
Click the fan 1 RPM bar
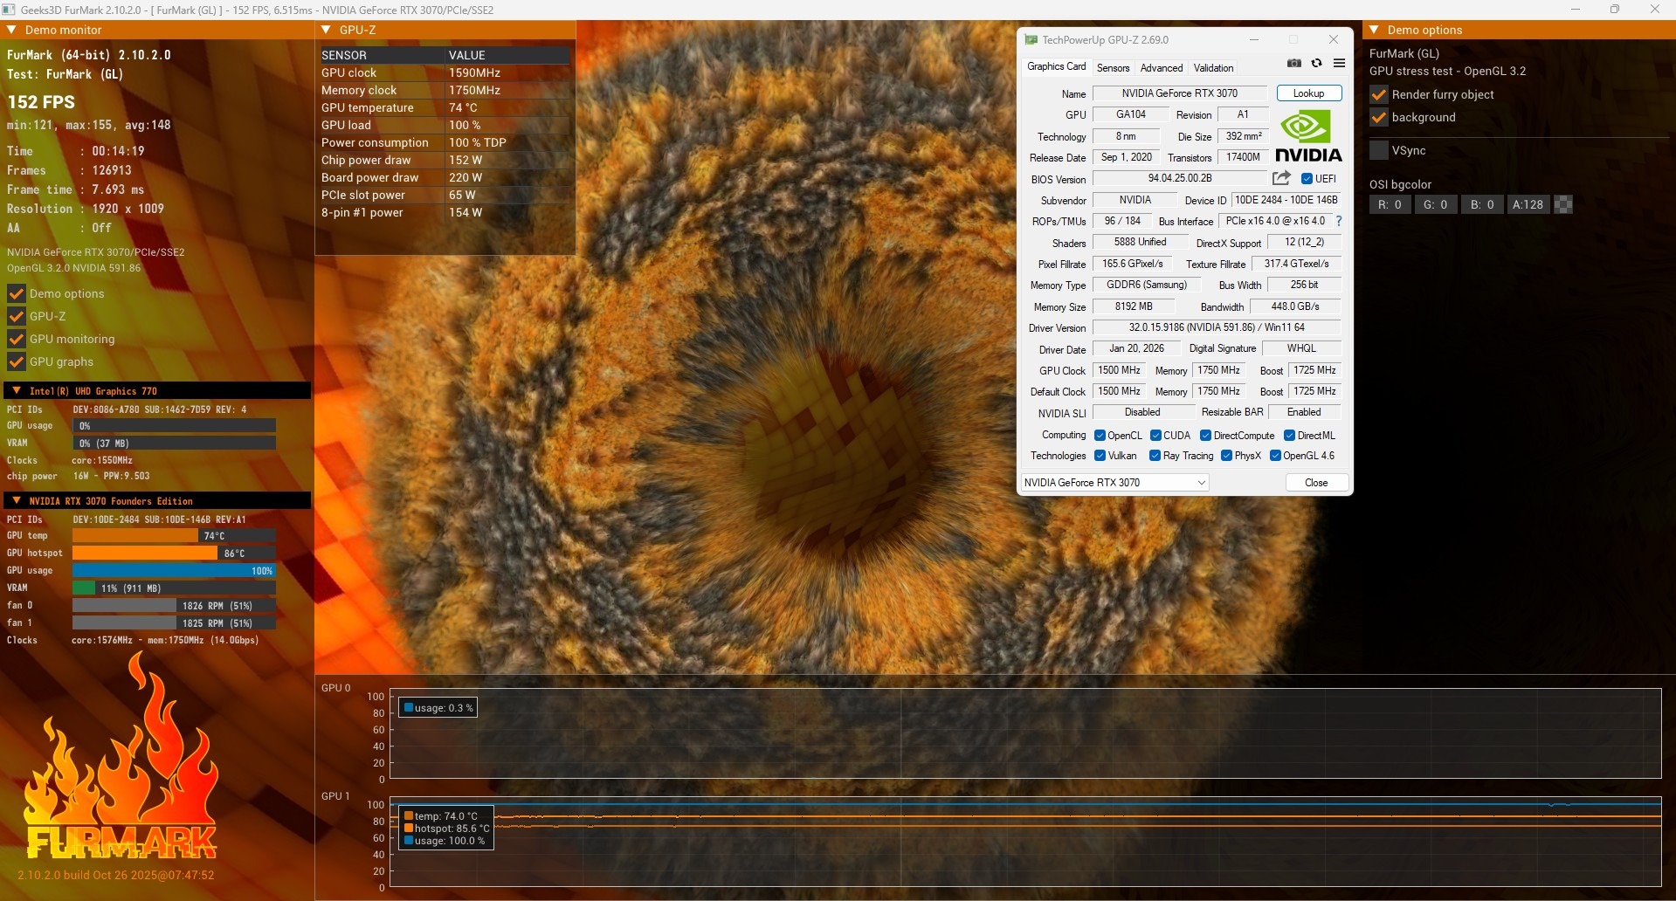point(174,622)
